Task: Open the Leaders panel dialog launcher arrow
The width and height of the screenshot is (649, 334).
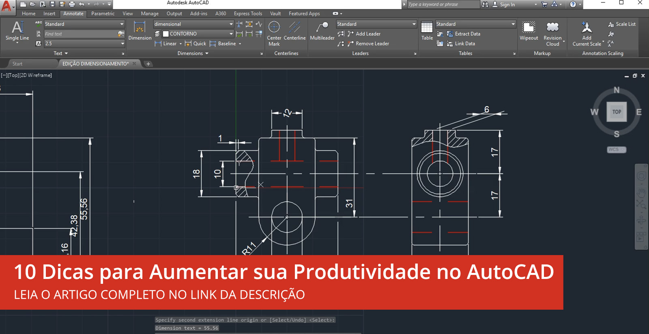Action: [x=415, y=53]
